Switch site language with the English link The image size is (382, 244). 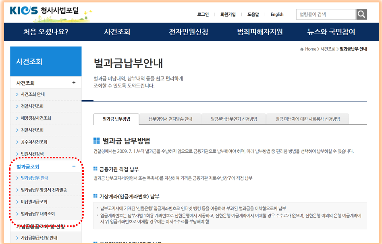point(277,14)
